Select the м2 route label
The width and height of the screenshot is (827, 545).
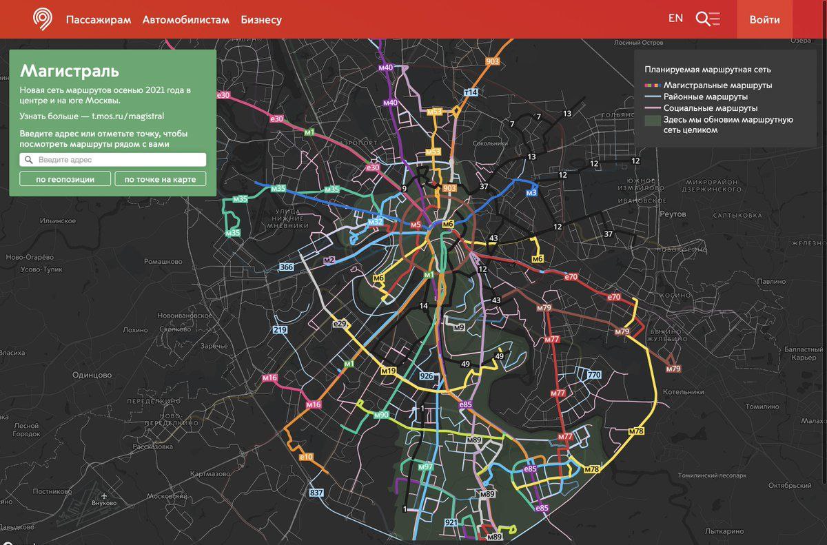tap(329, 260)
